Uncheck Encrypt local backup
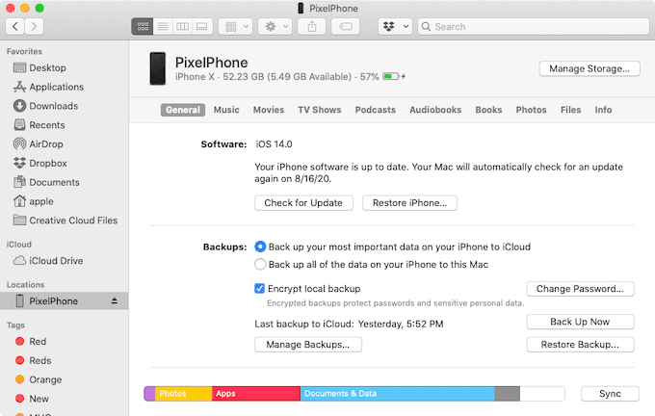The image size is (655, 416). (260, 288)
